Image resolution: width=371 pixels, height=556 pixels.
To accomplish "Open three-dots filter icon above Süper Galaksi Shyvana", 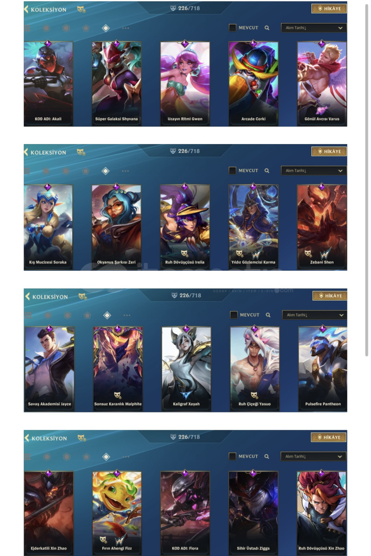I will 126,28.
